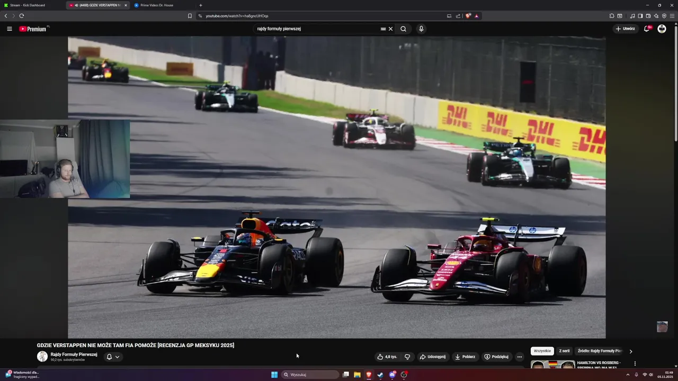Switch to Stream - Kick Dashboard tab
Viewport: 678px width, 381px height.
point(32,5)
